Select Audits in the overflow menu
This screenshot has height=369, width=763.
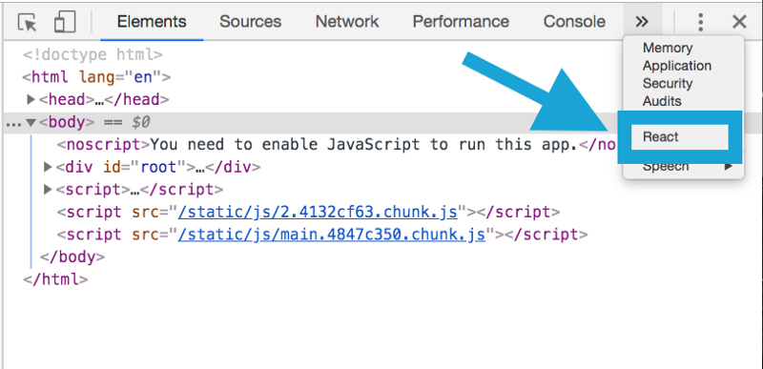click(662, 101)
